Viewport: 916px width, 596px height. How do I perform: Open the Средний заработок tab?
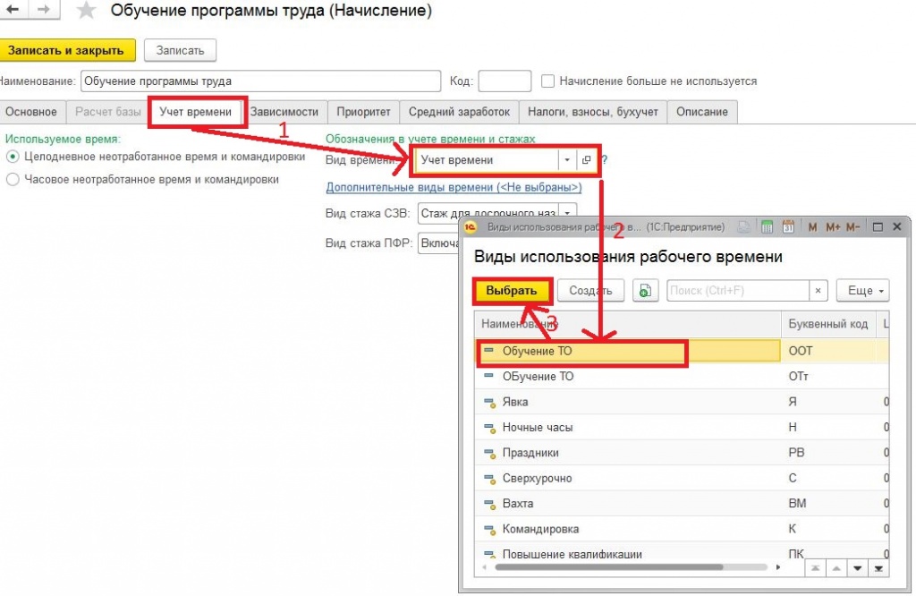point(459,112)
